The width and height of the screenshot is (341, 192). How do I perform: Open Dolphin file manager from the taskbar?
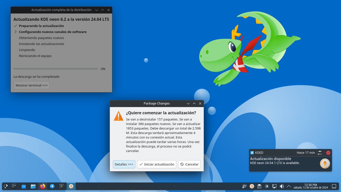pyautogui.click(x=33, y=186)
